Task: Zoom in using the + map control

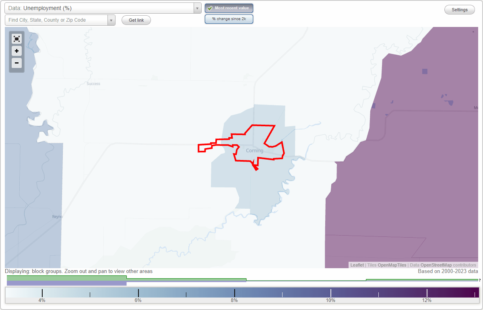Action: point(17,51)
